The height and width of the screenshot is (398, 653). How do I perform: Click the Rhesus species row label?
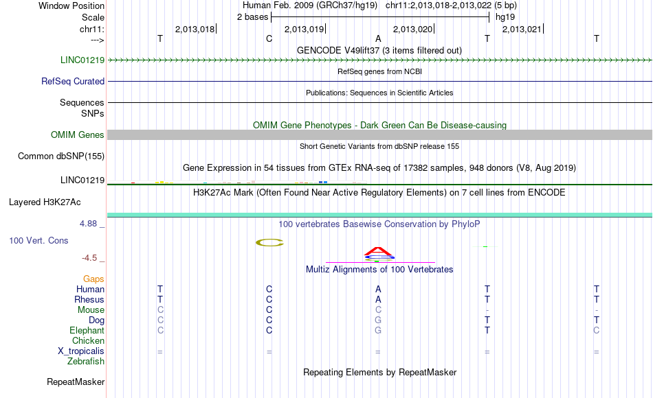point(89,299)
